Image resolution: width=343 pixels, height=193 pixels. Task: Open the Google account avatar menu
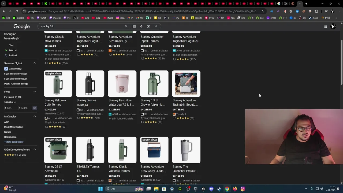tap(333, 26)
